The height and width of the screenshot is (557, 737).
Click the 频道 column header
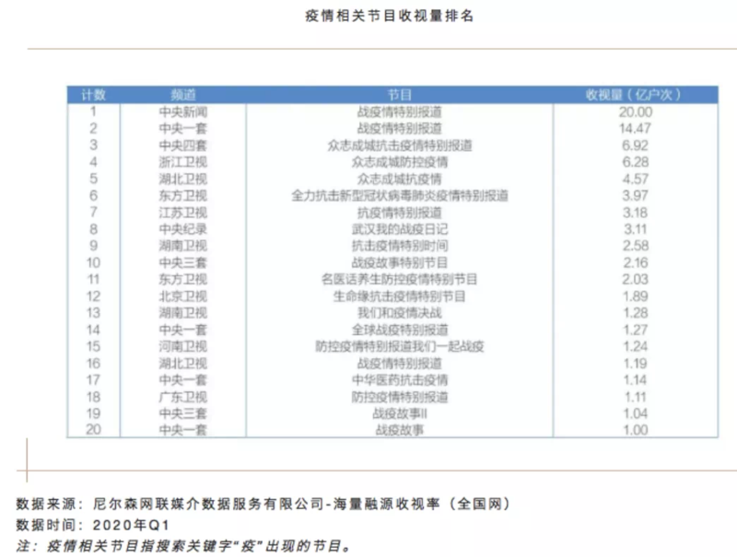click(x=182, y=95)
